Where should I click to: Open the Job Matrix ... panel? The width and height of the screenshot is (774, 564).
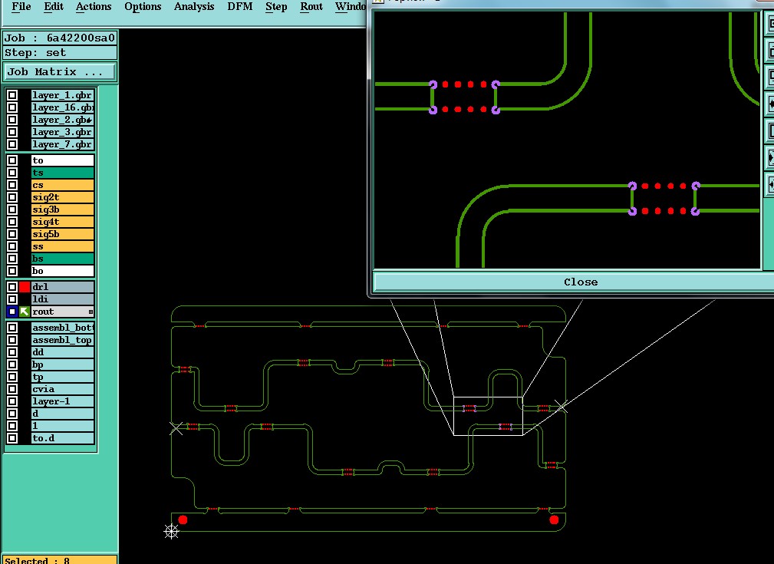(x=60, y=71)
